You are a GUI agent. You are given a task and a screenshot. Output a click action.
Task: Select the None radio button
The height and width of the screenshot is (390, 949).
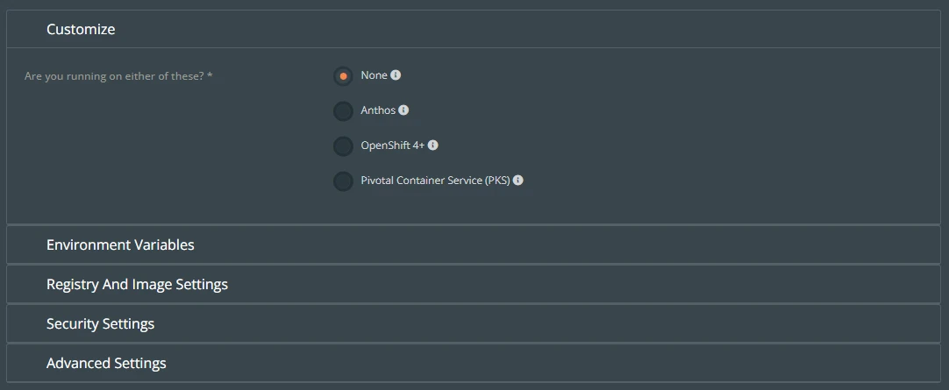click(343, 76)
